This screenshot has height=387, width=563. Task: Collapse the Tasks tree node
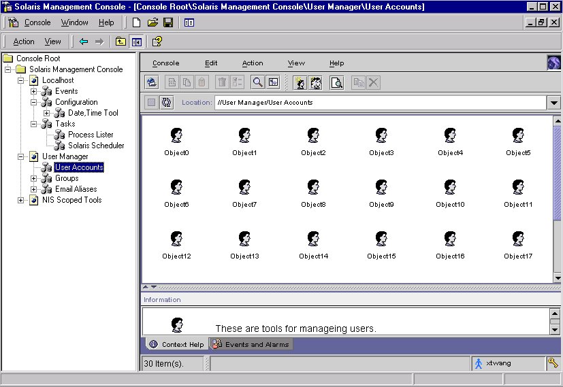(34, 124)
